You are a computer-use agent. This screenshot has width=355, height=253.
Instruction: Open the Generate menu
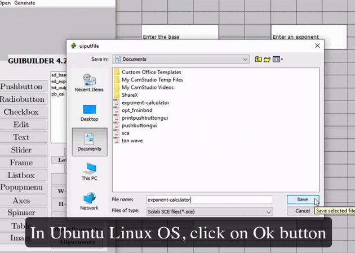point(24,3)
